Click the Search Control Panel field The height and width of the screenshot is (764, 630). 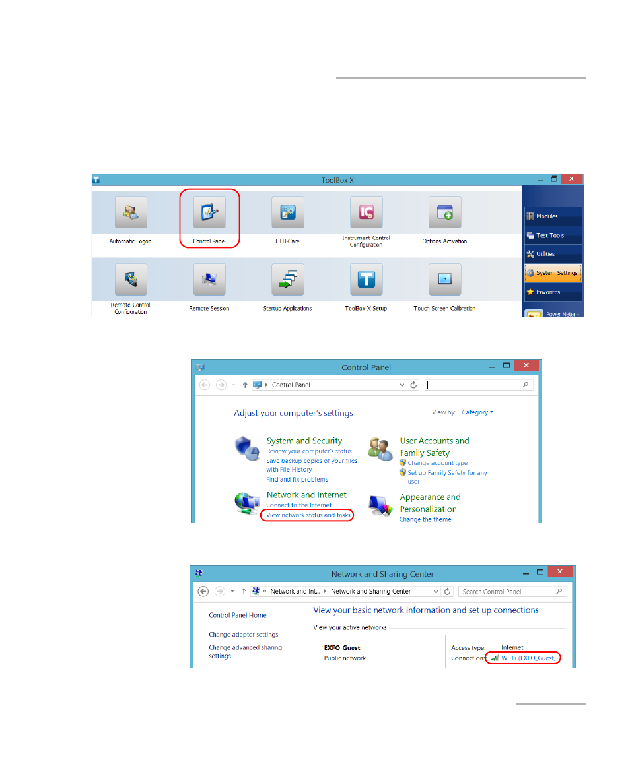click(512, 592)
